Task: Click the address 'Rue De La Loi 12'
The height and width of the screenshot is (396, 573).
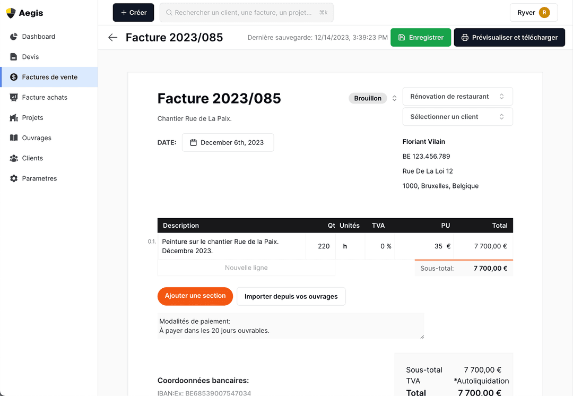Action: [x=428, y=171]
